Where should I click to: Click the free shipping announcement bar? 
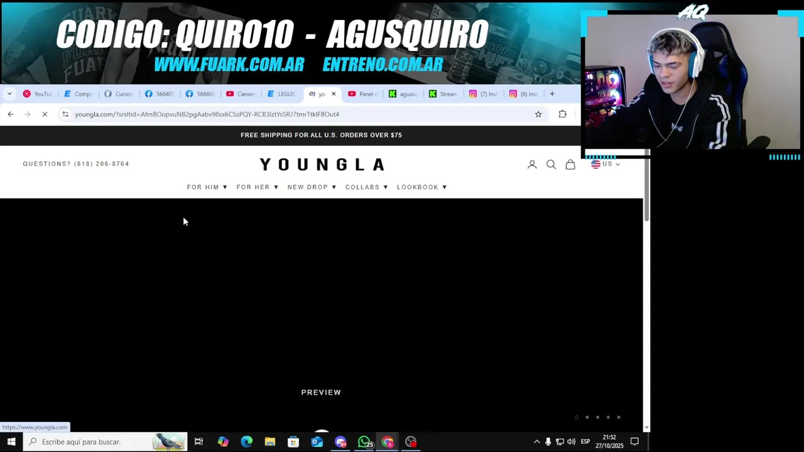(x=321, y=135)
